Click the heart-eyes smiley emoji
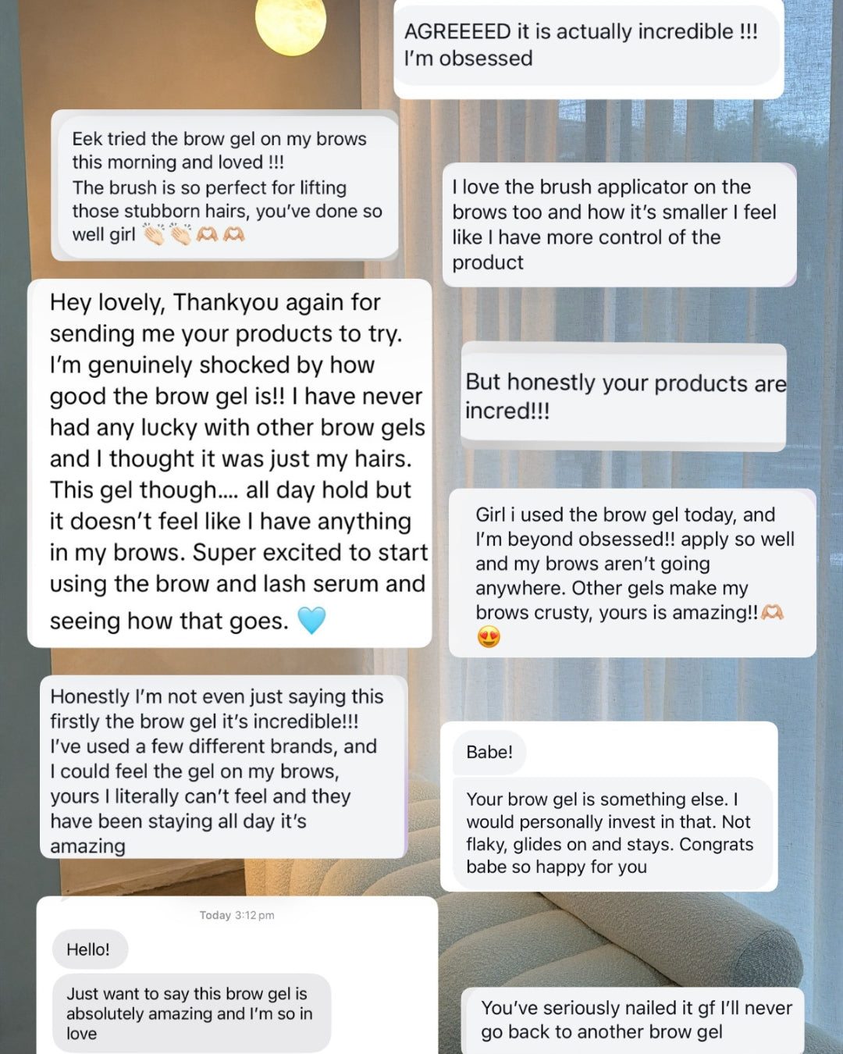 (x=489, y=638)
